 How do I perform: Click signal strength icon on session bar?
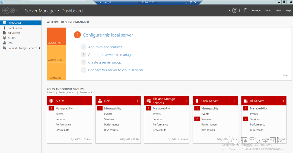coord(110,2)
